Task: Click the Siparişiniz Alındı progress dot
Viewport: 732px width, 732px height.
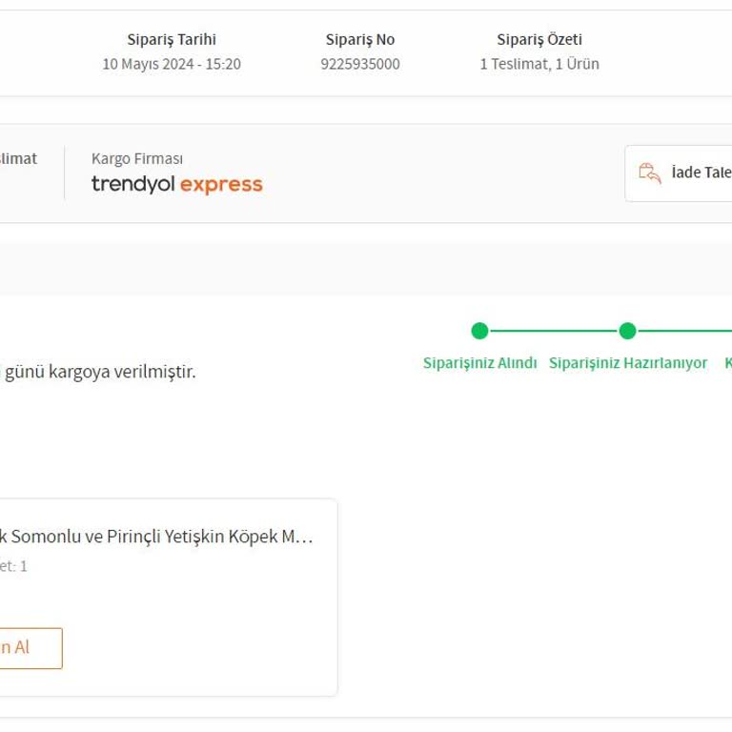Action: click(480, 331)
